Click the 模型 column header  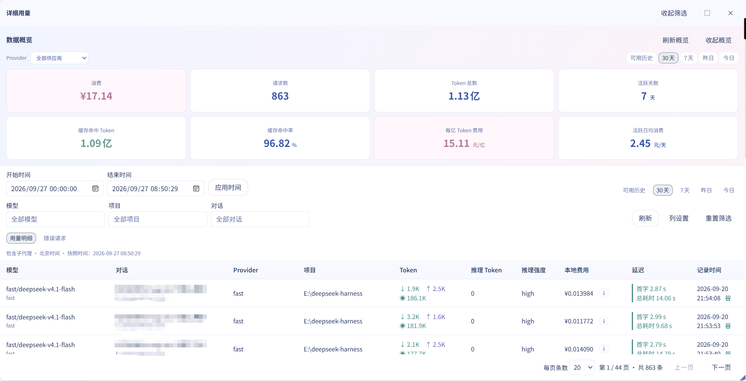(12, 270)
